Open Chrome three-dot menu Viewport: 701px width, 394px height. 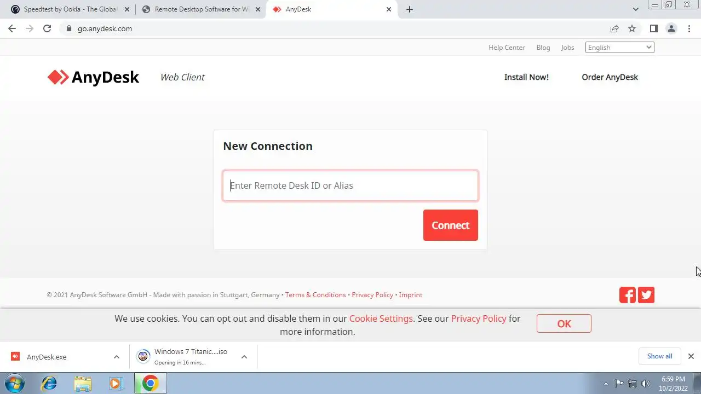[x=689, y=28]
